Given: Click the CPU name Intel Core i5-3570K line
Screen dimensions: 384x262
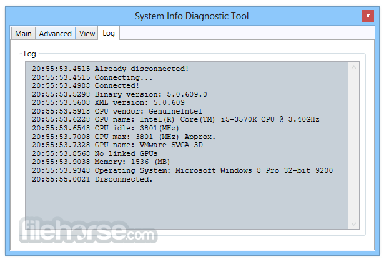Looking at the screenshot, I should (x=175, y=120).
